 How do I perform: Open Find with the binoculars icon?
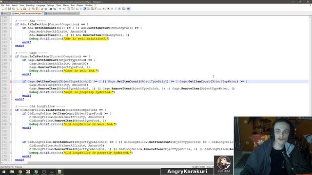(x=51, y=9)
